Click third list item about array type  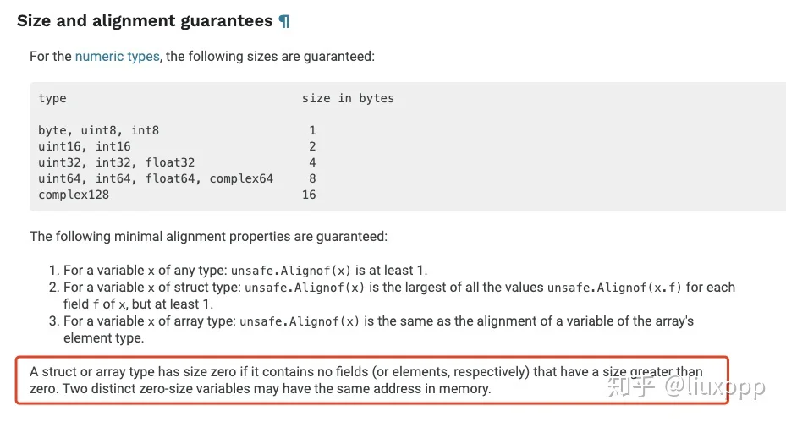371,329
